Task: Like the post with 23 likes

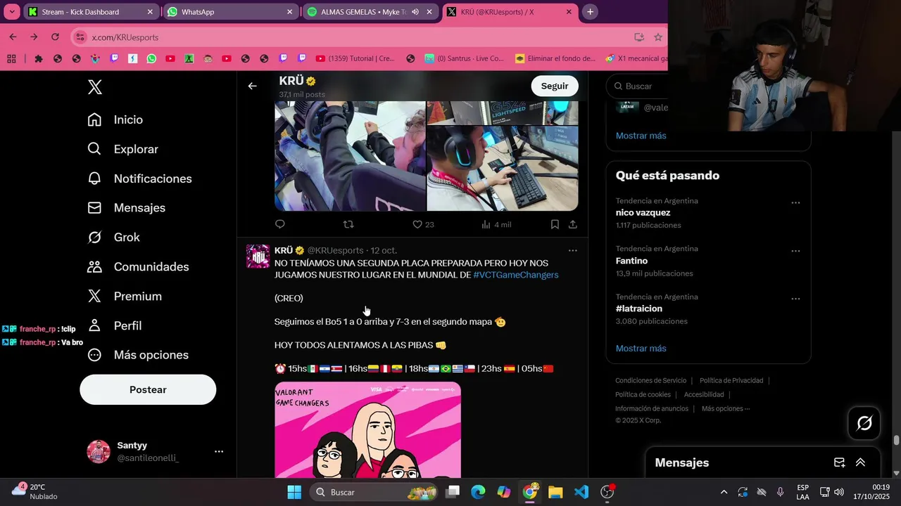Action: pyautogui.click(x=423, y=224)
